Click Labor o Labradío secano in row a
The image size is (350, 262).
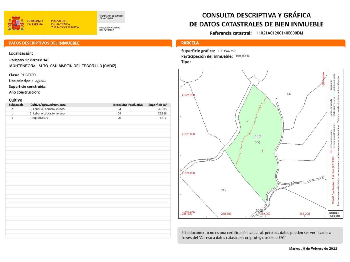click(47, 109)
